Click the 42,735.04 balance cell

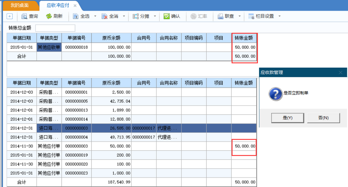pyautogui.click(x=112, y=101)
